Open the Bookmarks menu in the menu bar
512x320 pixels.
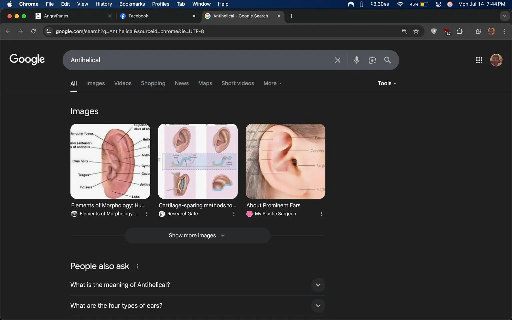coord(132,4)
